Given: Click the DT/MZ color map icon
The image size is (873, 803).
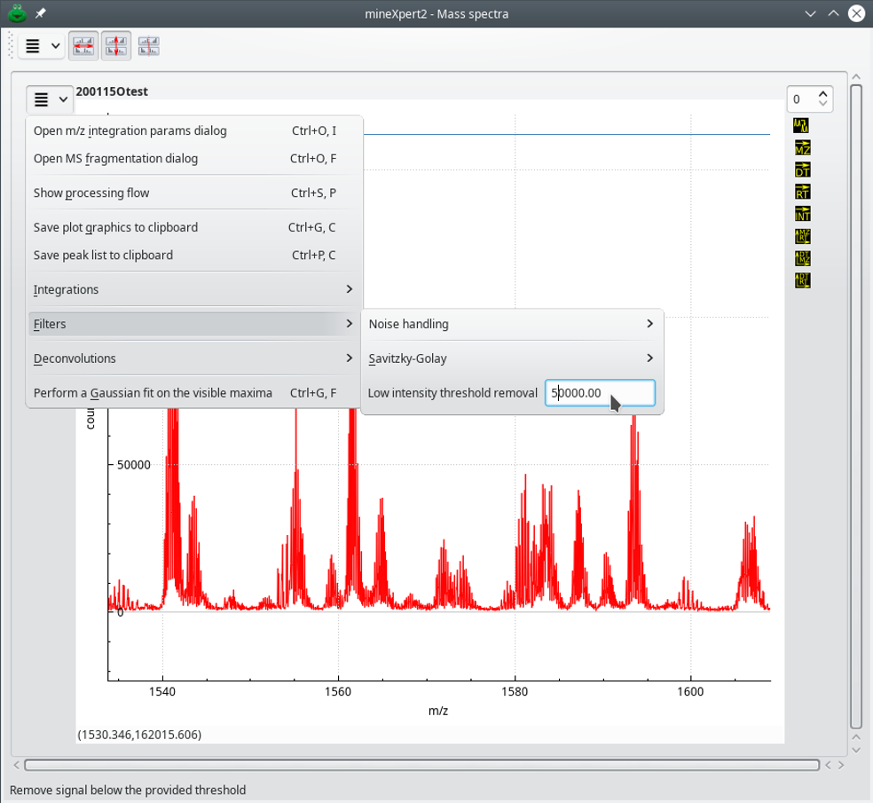Looking at the screenshot, I should pos(801,259).
